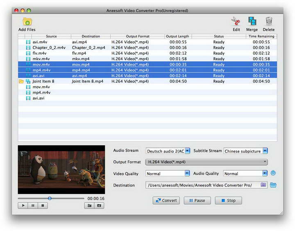
Task: Open the destination folder using the blue folder icon
Action: (273, 185)
